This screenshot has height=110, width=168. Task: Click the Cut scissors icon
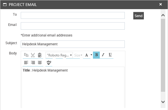pos(33,55)
